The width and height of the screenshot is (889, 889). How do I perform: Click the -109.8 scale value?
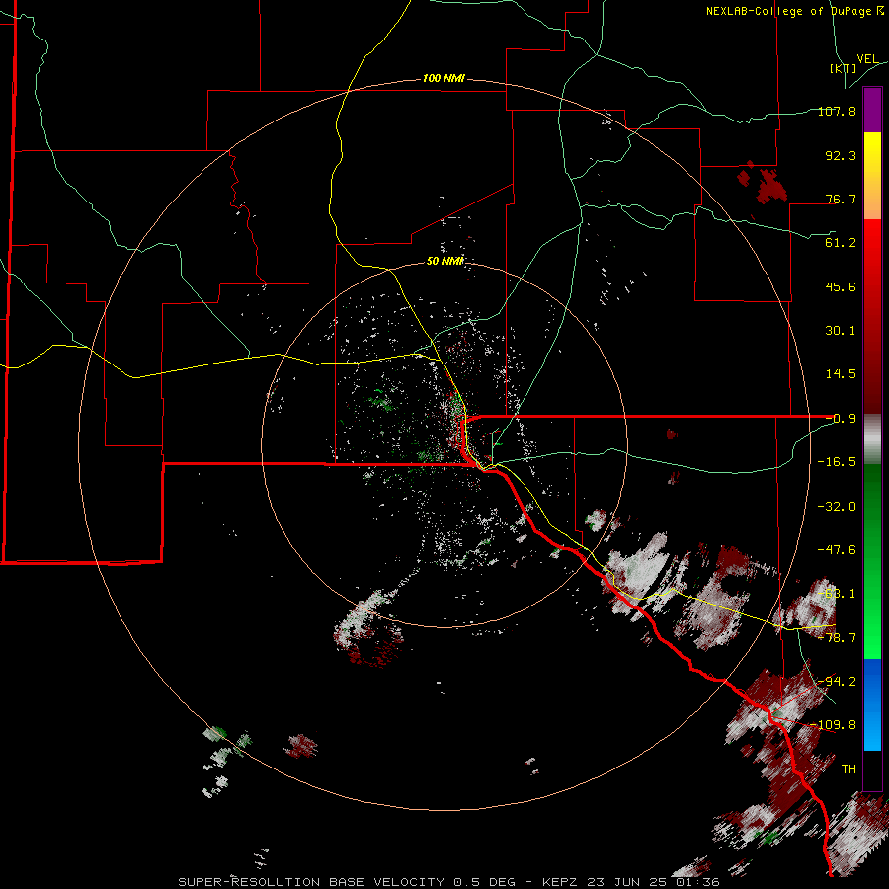tap(834, 725)
